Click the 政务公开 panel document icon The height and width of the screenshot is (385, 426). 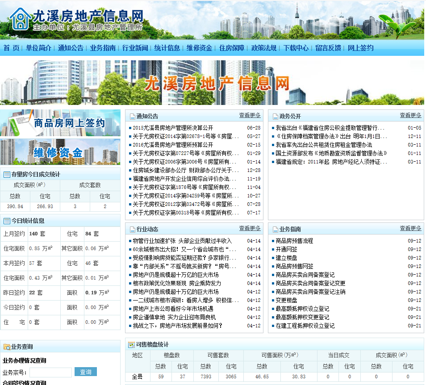click(276, 117)
